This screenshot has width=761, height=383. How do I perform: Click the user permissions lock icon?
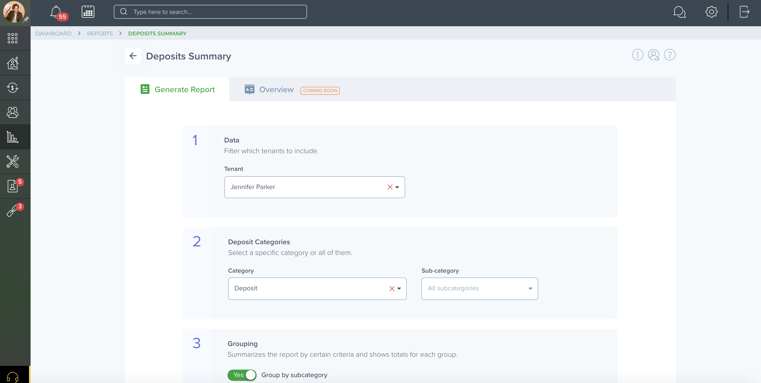[x=653, y=55]
